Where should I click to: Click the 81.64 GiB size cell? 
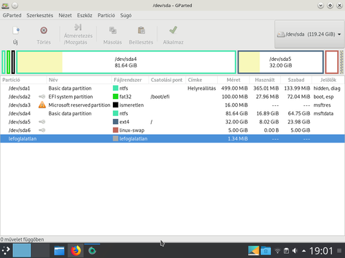(x=236, y=113)
